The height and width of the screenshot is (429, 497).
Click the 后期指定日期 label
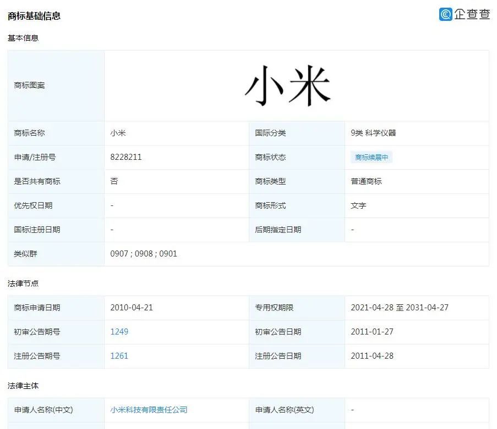[278, 230]
